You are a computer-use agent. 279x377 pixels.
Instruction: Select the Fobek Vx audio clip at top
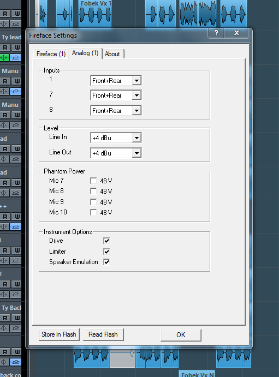tap(95, 13)
